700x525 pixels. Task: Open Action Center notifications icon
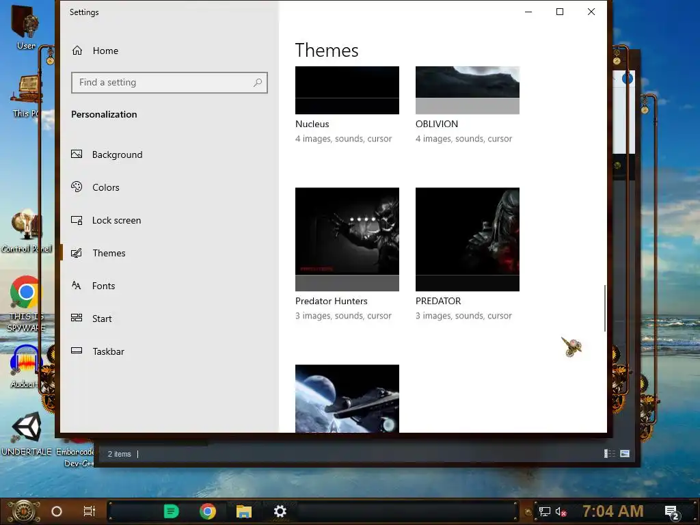(672, 513)
